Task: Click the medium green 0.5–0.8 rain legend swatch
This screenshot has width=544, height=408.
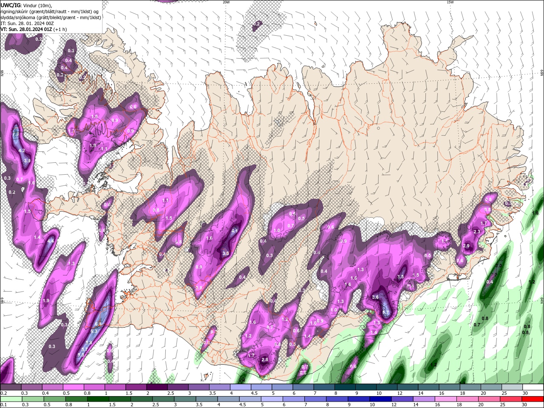Action: pyautogui.click(x=55, y=399)
